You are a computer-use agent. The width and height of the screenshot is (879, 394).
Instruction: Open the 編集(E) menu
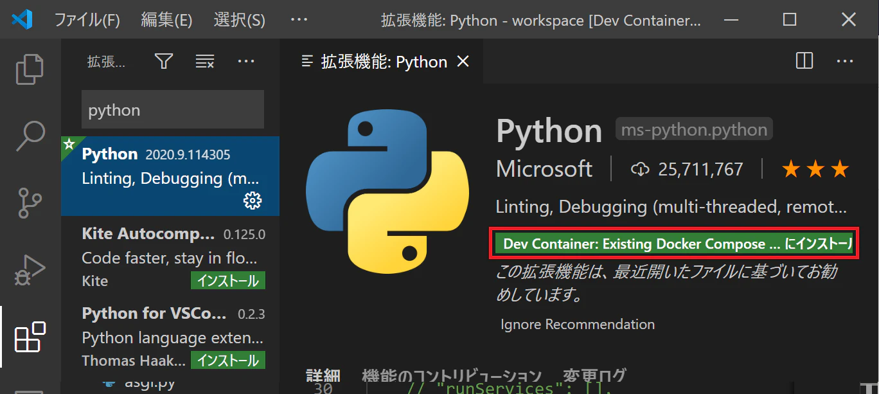[166, 20]
